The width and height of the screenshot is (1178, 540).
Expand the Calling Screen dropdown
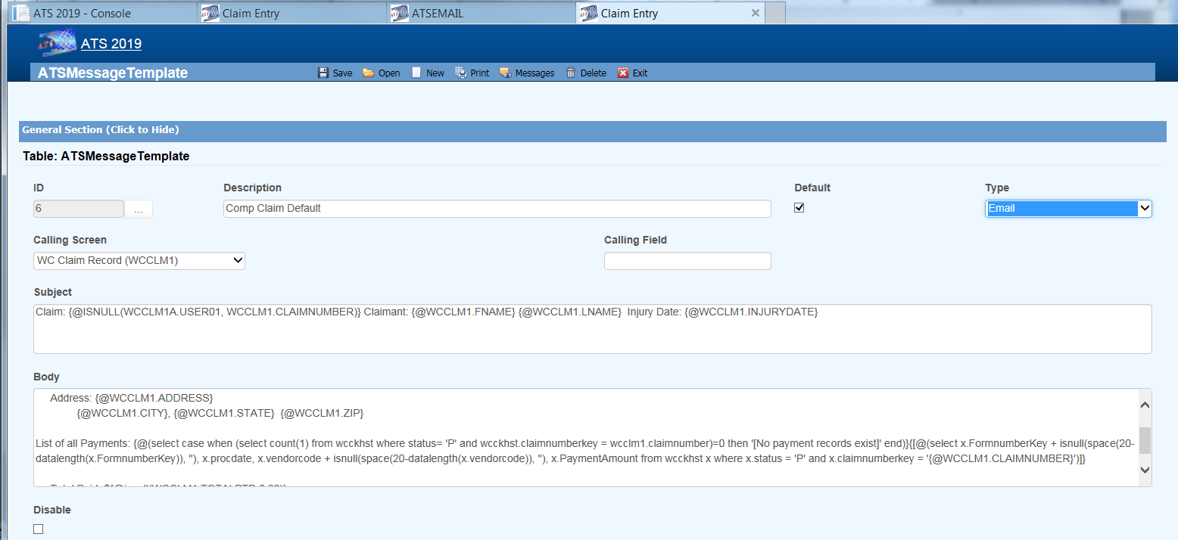coord(139,260)
